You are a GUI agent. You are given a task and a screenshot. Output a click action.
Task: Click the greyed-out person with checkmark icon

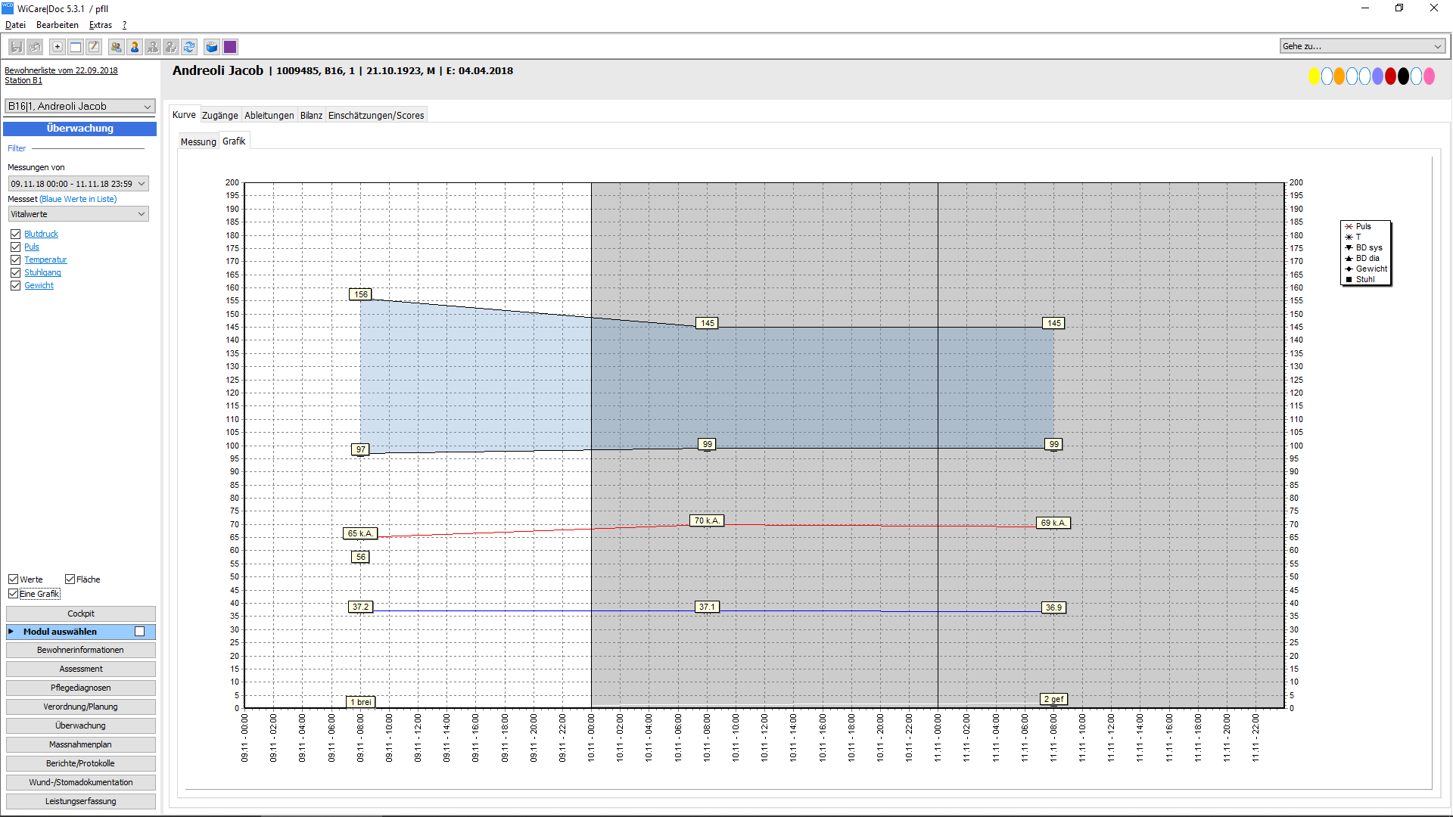(171, 47)
